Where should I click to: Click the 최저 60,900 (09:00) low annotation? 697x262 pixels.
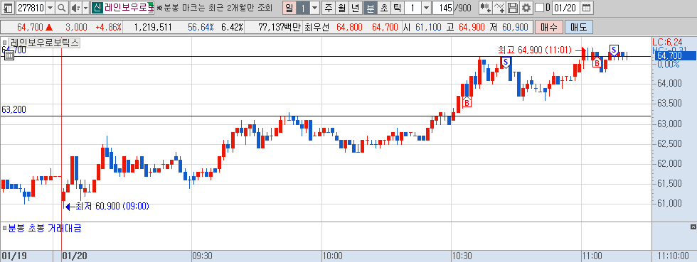coord(112,206)
